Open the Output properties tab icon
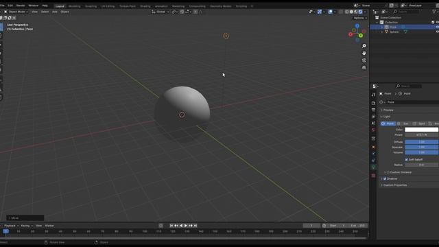Screen dimensions: 439x247 click(x=373, y=110)
